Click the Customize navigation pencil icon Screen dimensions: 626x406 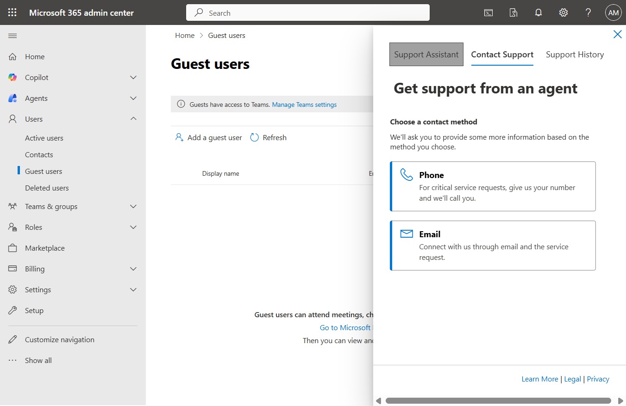13,339
